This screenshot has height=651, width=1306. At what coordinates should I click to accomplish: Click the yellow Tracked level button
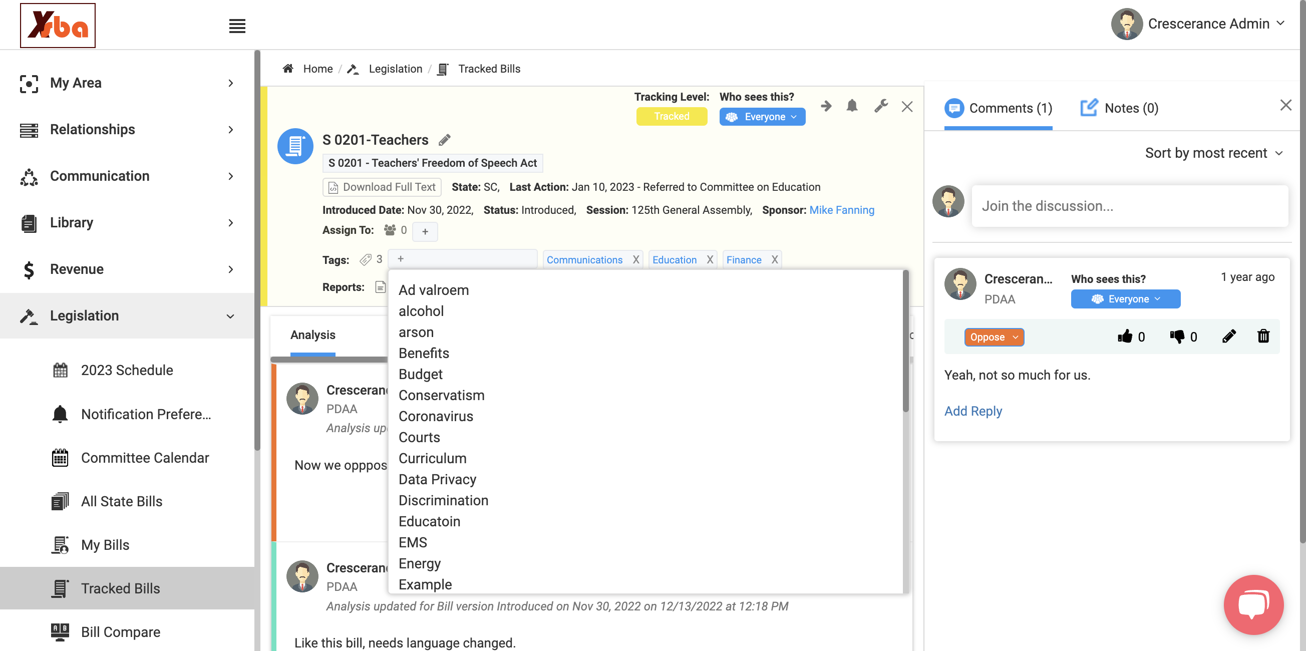point(671,117)
